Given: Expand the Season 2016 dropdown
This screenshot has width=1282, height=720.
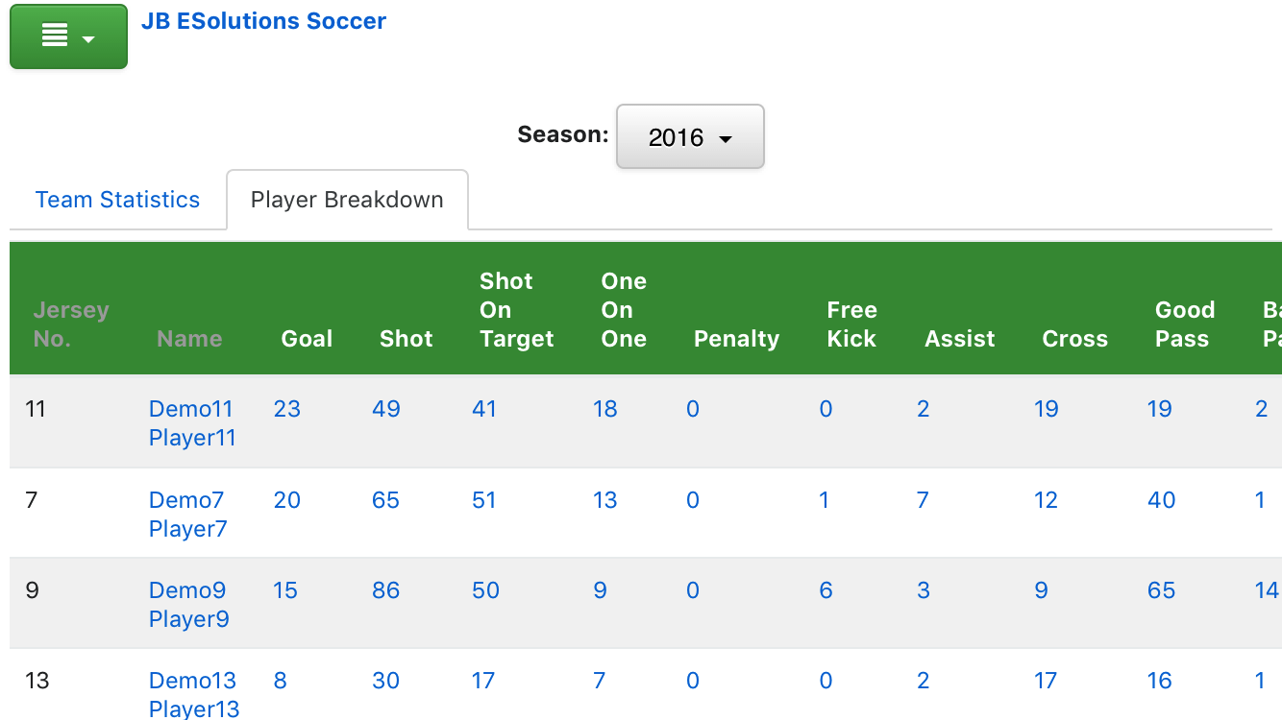Looking at the screenshot, I should click(x=689, y=137).
